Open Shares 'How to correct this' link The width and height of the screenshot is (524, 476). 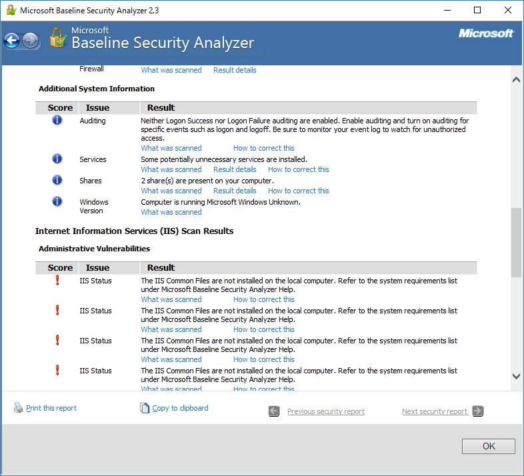tap(299, 191)
